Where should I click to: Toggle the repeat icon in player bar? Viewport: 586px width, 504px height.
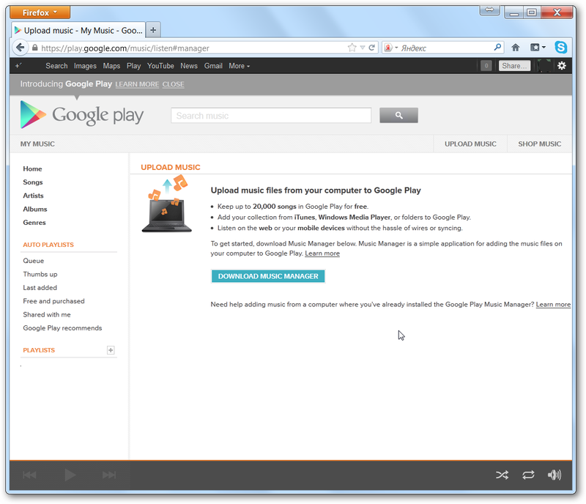point(528,475)
